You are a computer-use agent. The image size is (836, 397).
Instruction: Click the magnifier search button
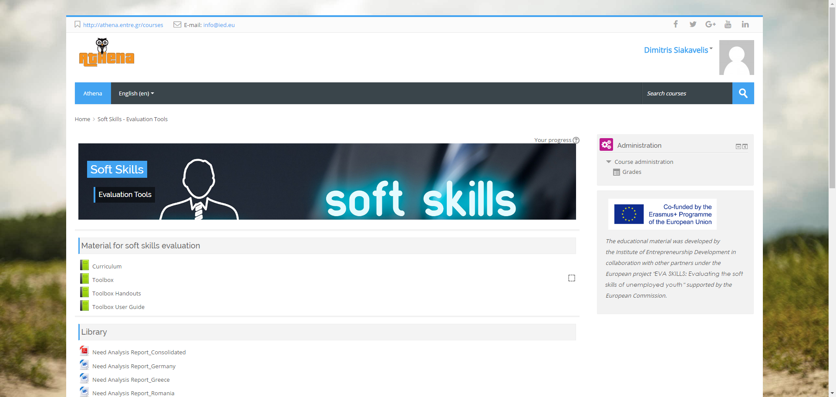(x=743, y=93)
